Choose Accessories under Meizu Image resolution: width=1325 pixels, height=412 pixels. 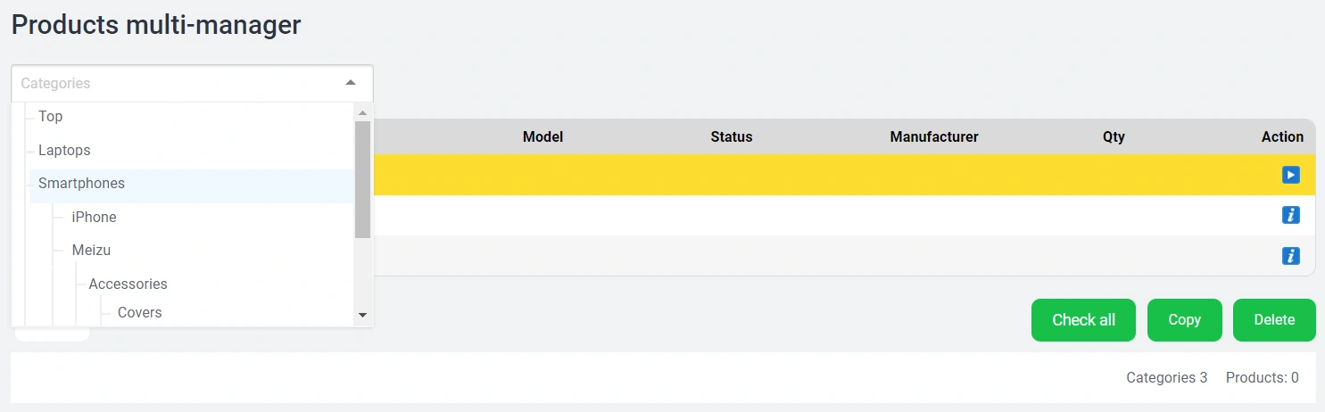(x=128, y=284)
